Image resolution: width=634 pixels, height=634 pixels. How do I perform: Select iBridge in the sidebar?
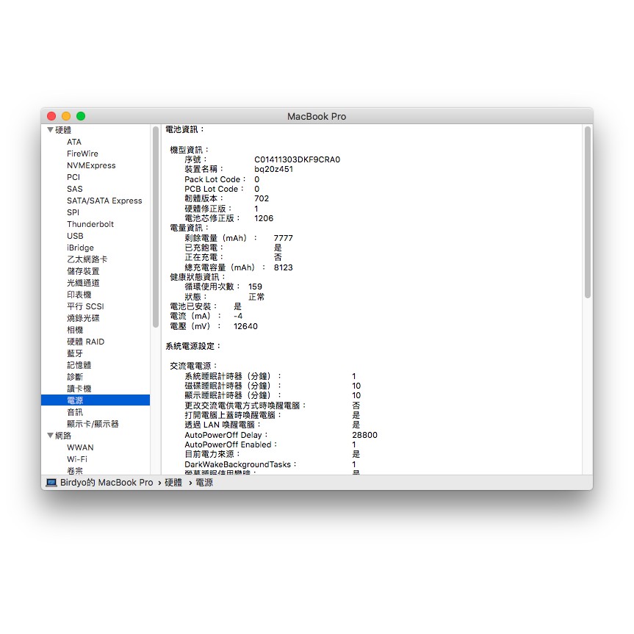coord(80,248)
